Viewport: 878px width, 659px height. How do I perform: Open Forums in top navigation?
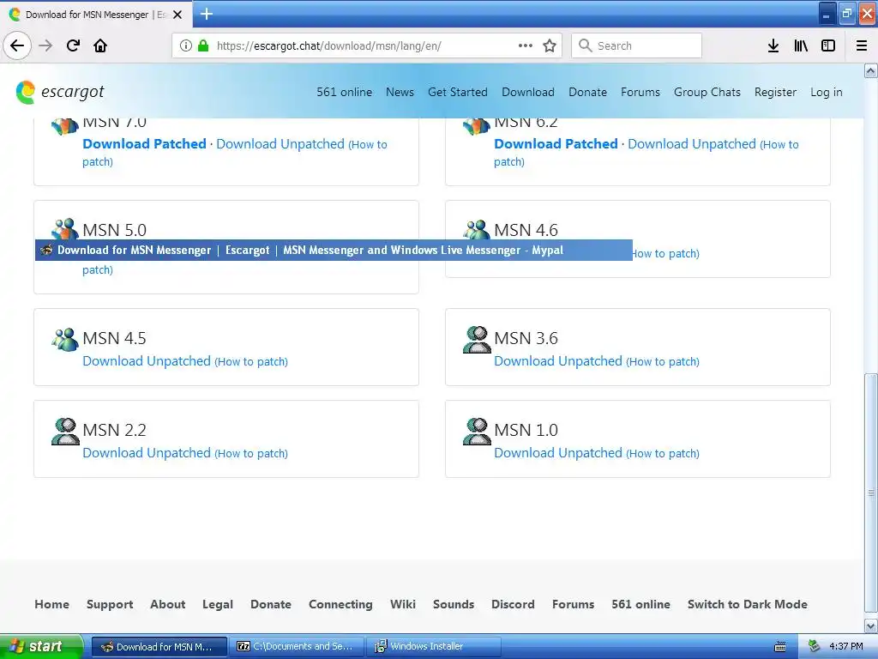[640, 92]
